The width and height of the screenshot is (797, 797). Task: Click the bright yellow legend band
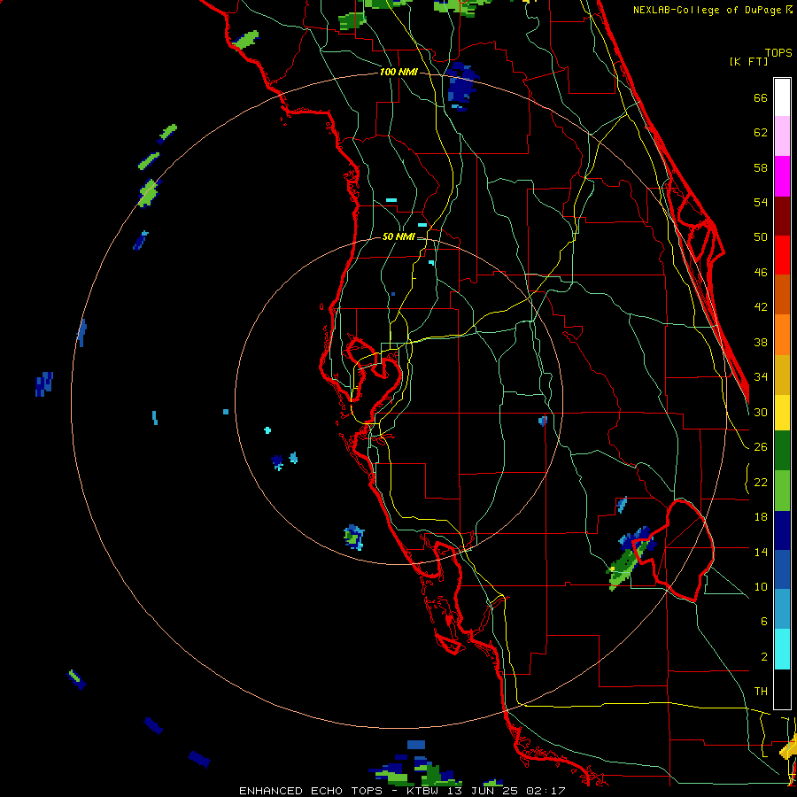(x=782, y=413)
